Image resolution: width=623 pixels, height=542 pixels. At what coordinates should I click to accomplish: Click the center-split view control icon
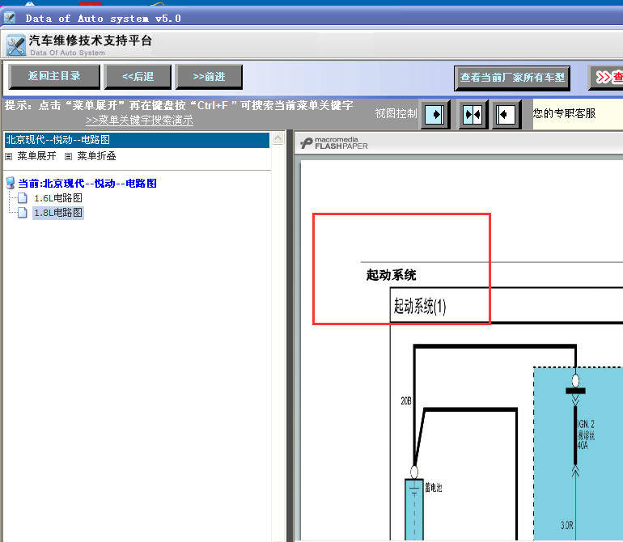(x=473, y=115)
